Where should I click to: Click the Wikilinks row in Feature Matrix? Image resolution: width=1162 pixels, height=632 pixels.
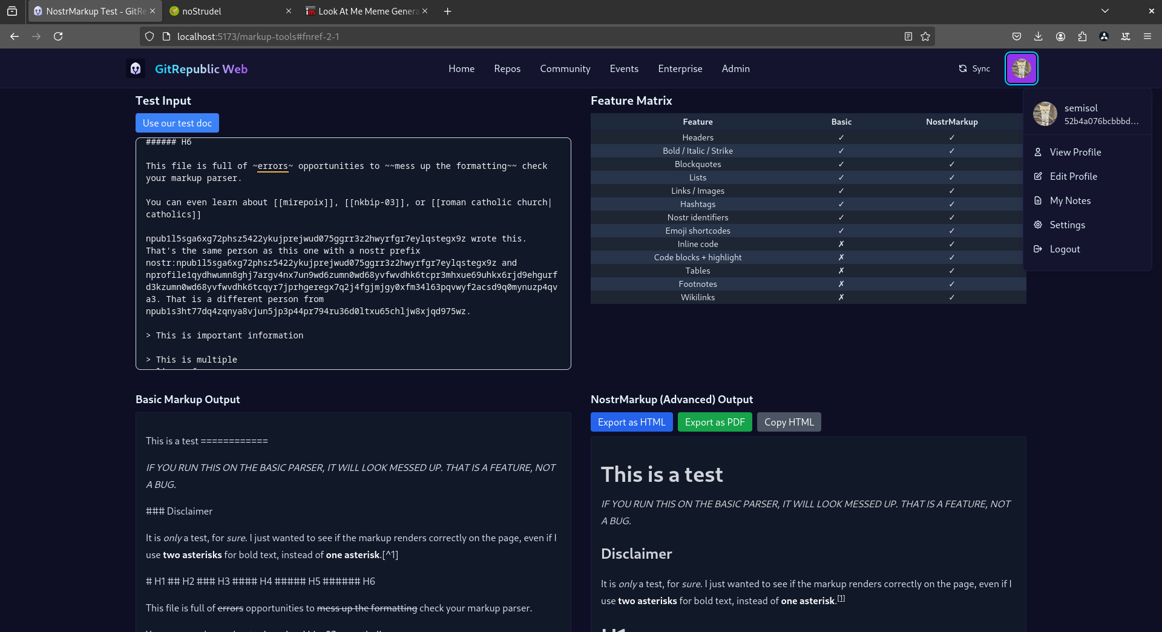coord(809,297)
